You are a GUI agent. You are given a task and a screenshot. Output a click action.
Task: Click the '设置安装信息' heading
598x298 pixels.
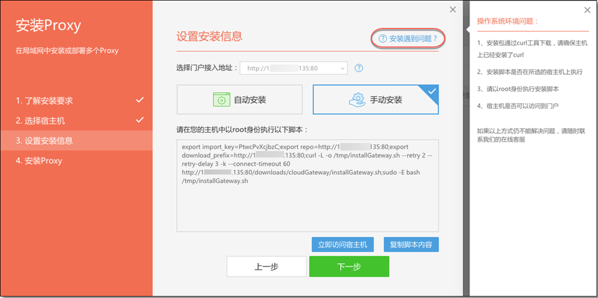pyautogui.click(x=209, y=36)
